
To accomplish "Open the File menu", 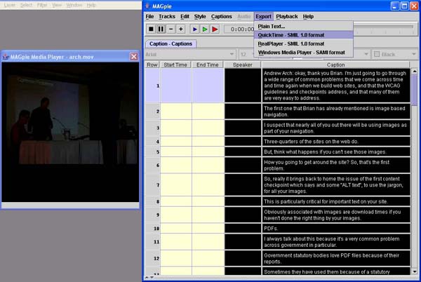I will [149, 17].
